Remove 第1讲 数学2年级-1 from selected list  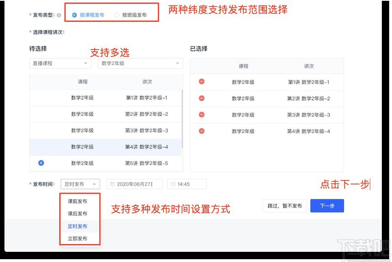coord(201,82)
